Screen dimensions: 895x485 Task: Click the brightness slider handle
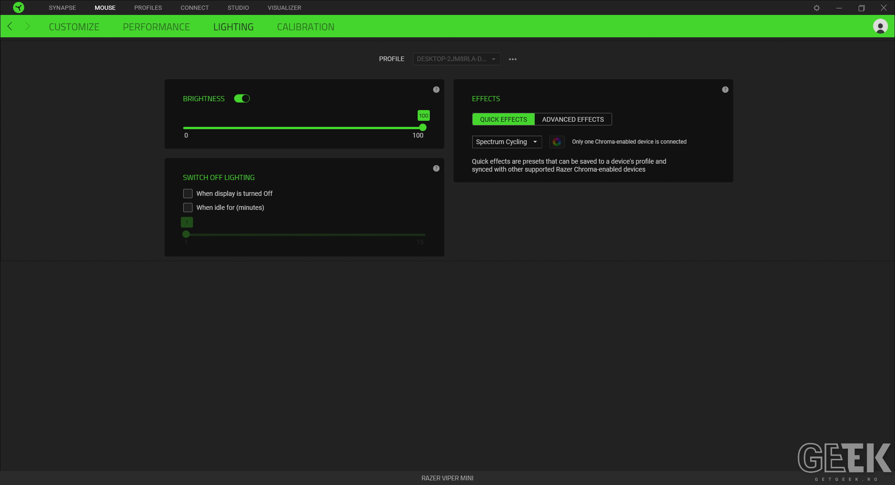(423, 127)
